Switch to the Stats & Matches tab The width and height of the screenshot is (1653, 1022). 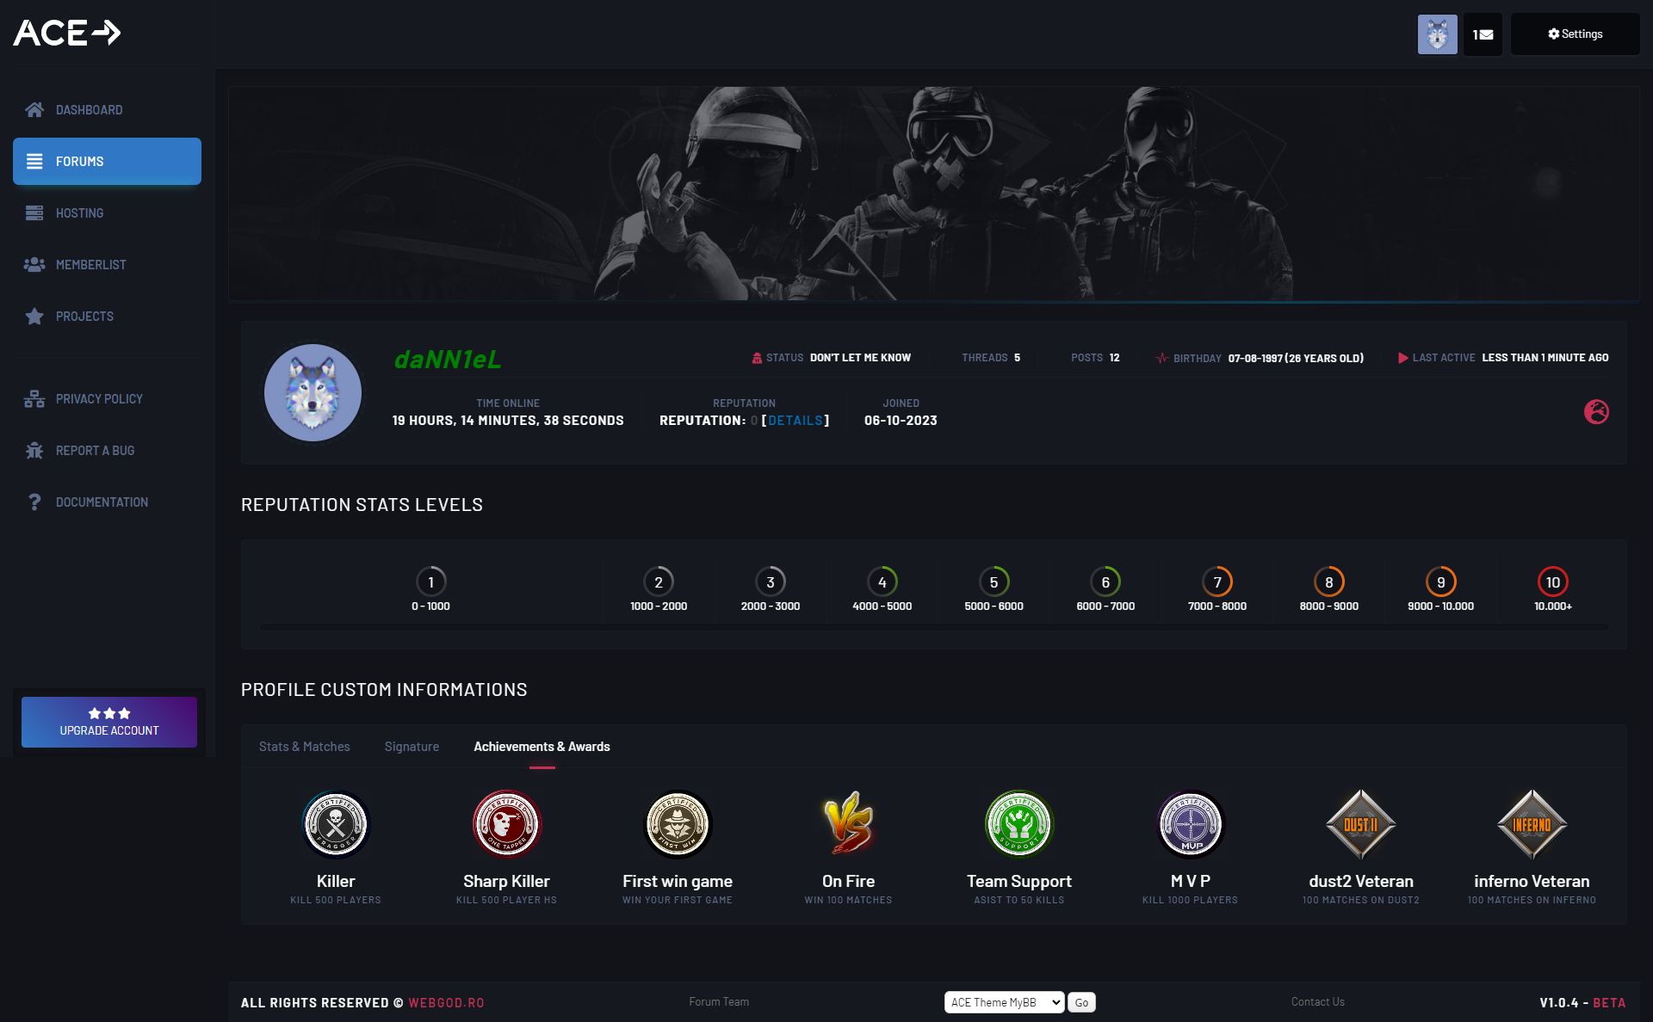point(304,747)
